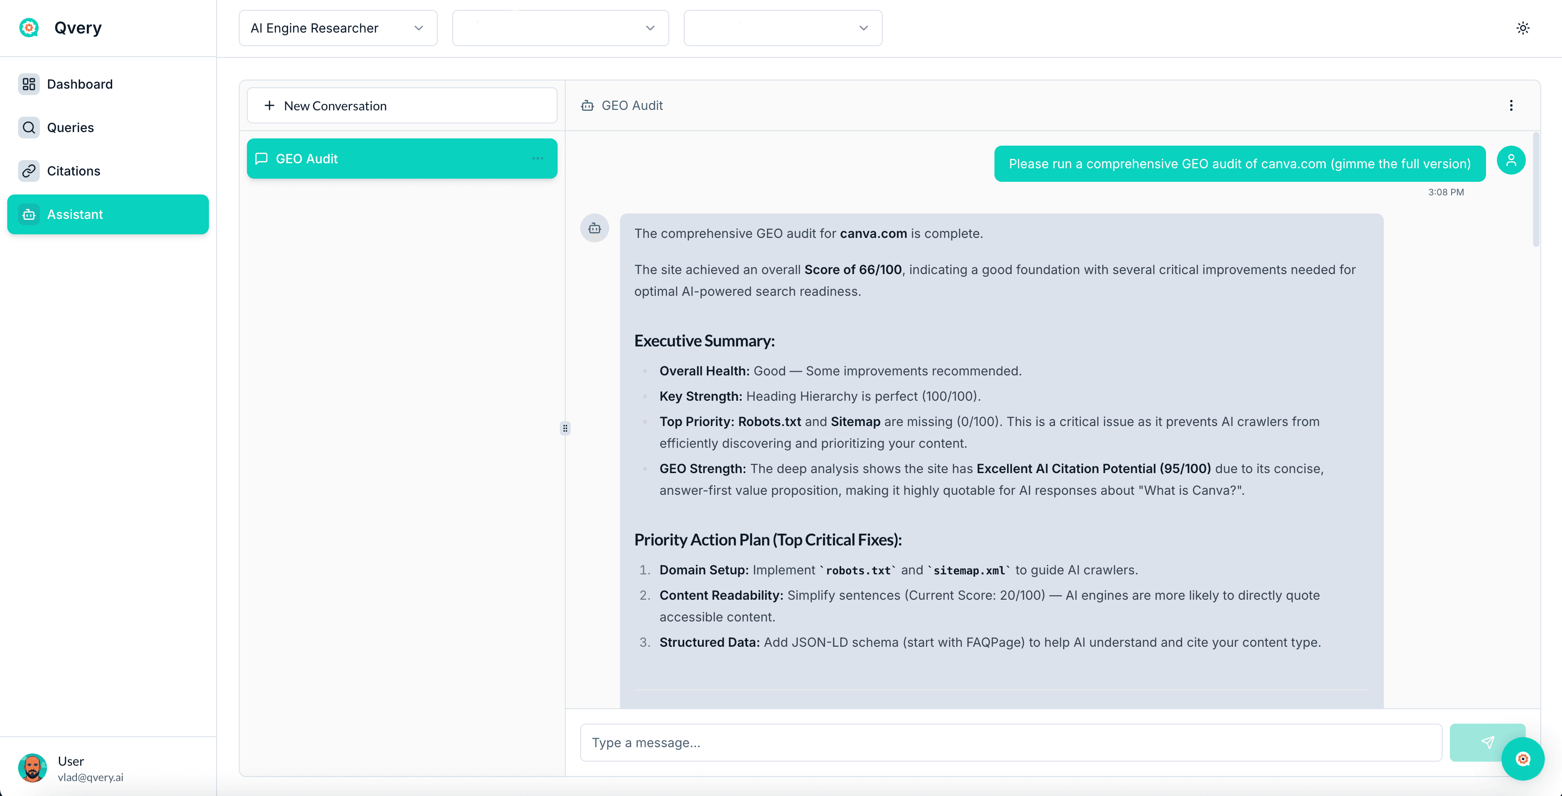Expand the AI Engine Researcher dropdown
The height and width of the screenshot is (796, 1562).
coord(338,28)
